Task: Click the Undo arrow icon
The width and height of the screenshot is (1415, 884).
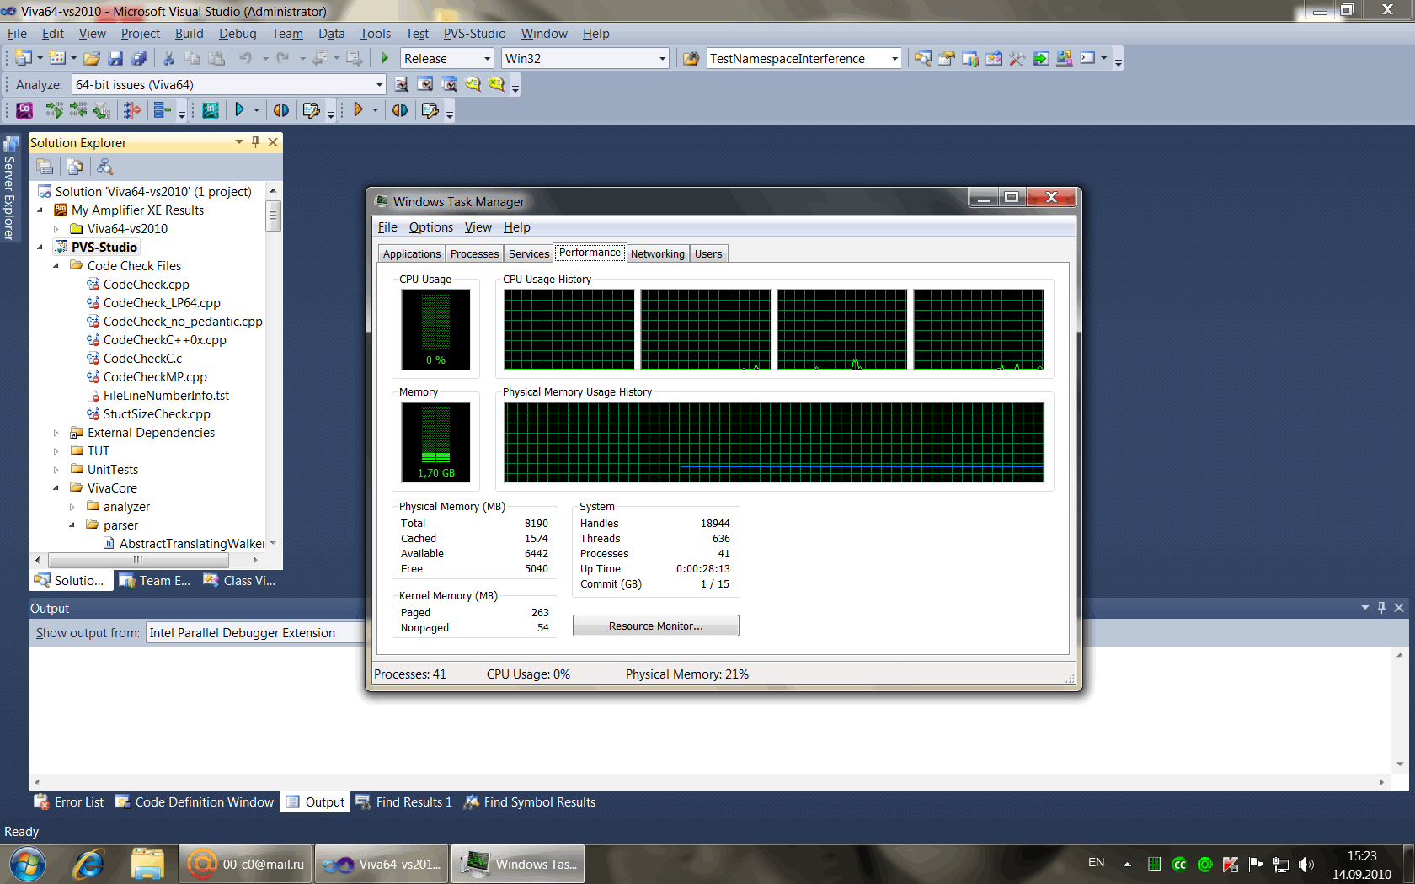Action: coord(246,59)
